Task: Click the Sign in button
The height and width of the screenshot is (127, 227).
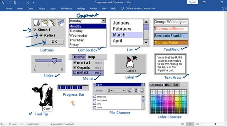Action: pos(192,2)
